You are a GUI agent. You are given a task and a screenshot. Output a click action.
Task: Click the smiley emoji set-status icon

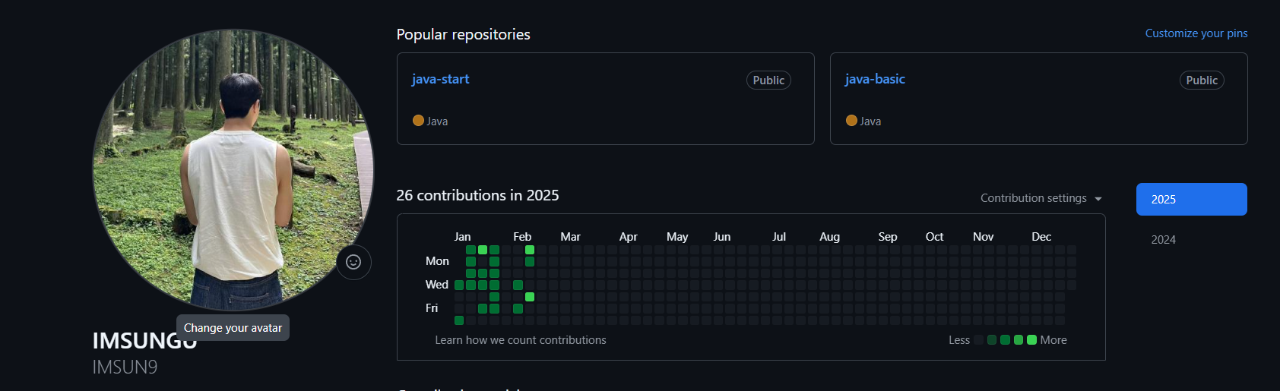click(353, 262)
